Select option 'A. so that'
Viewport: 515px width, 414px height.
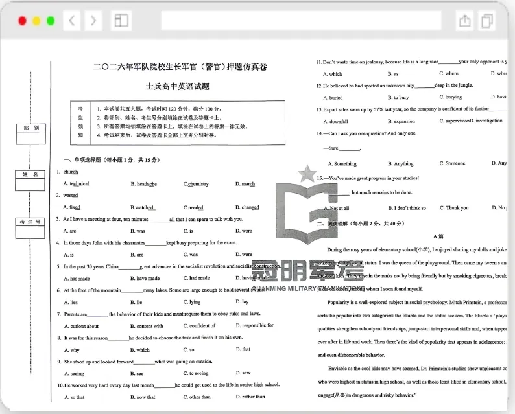pyautogui.click(x=74, y=397)
